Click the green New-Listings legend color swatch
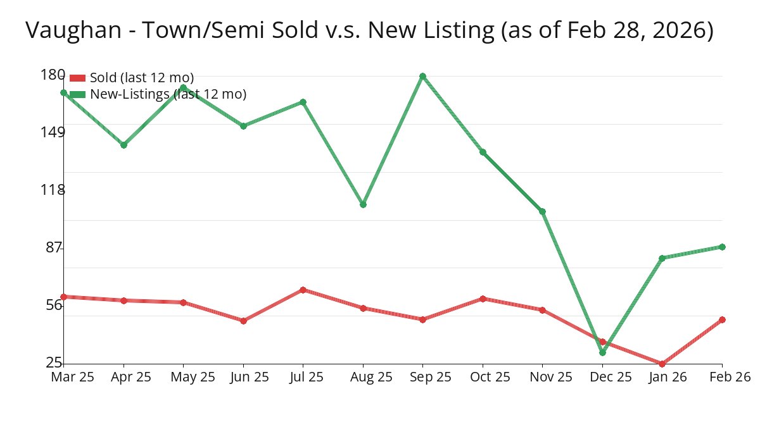 coord(77,94)
